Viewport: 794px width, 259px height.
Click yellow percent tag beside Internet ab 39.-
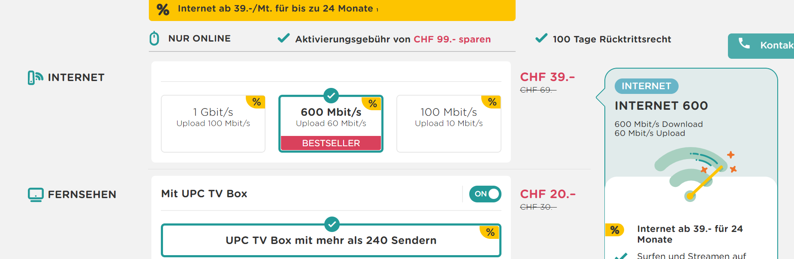(615, 230)
